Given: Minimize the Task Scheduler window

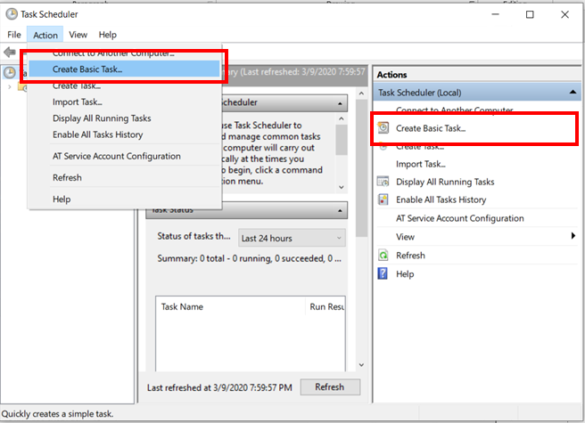Looking at the screenshot, I should (495, 14).
